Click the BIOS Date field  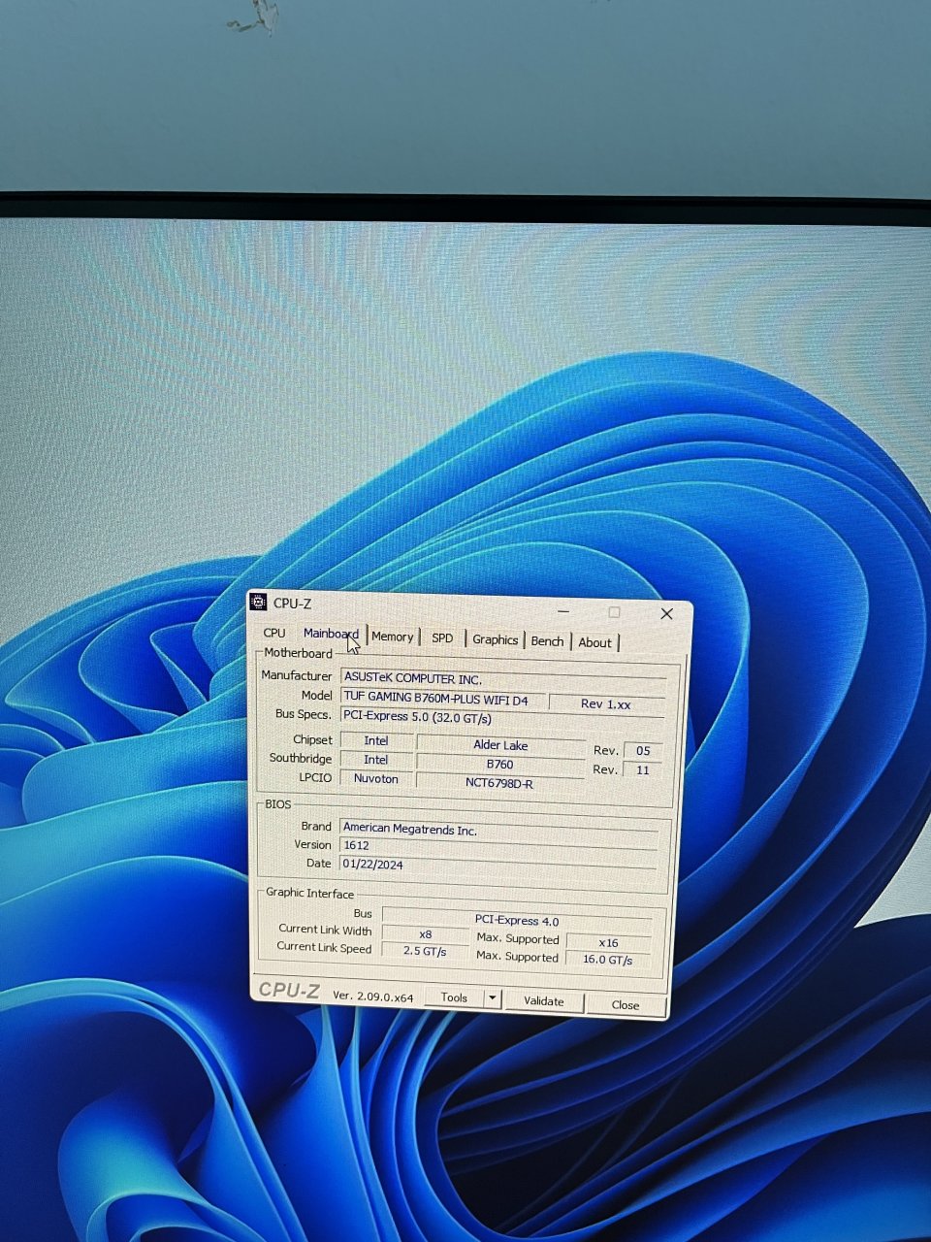[x=497, y=864]
